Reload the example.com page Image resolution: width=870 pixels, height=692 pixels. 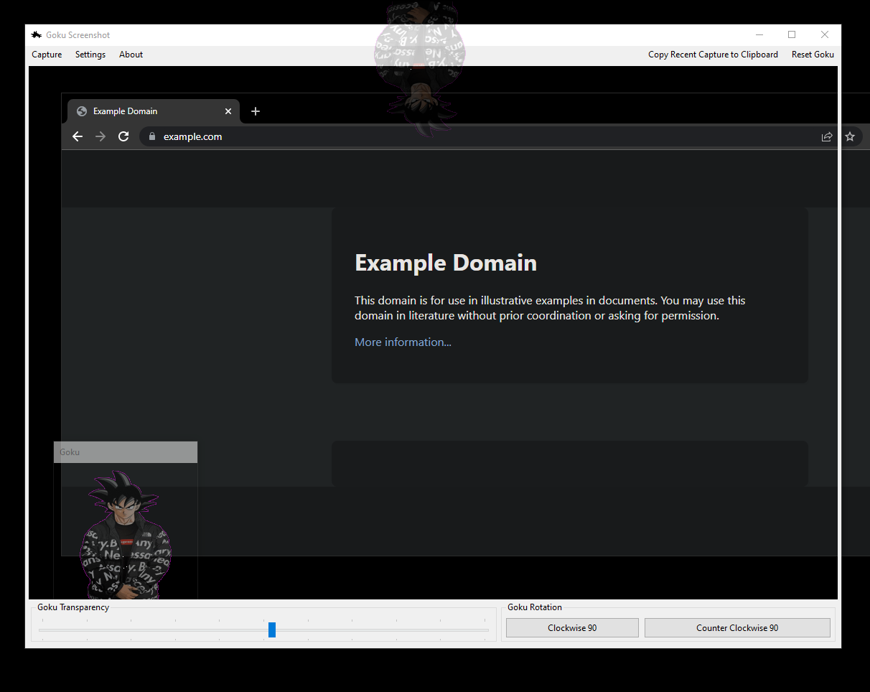(x=123, y=136)
